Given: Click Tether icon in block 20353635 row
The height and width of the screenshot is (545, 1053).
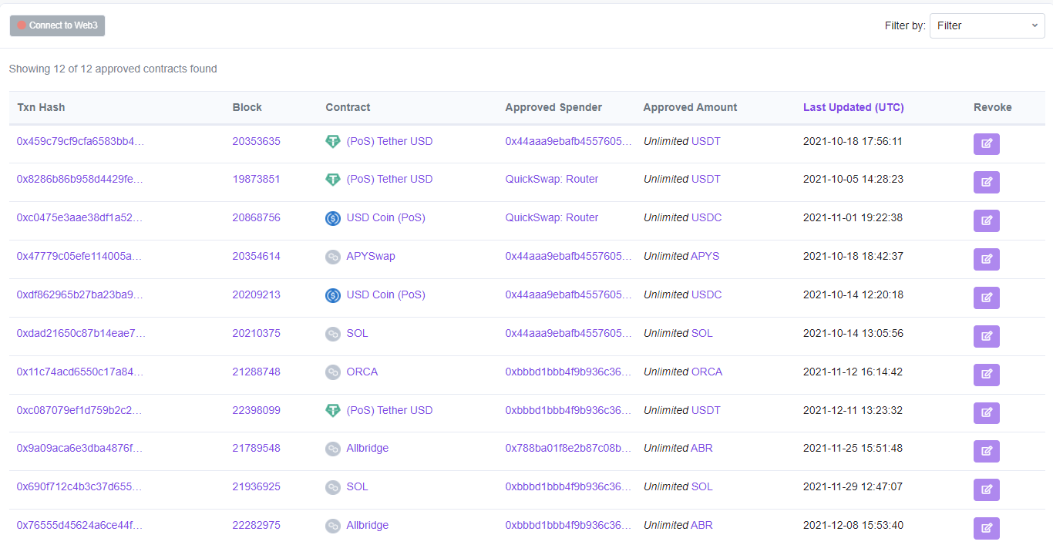Looking at the screenshot, I should [333, 142].
